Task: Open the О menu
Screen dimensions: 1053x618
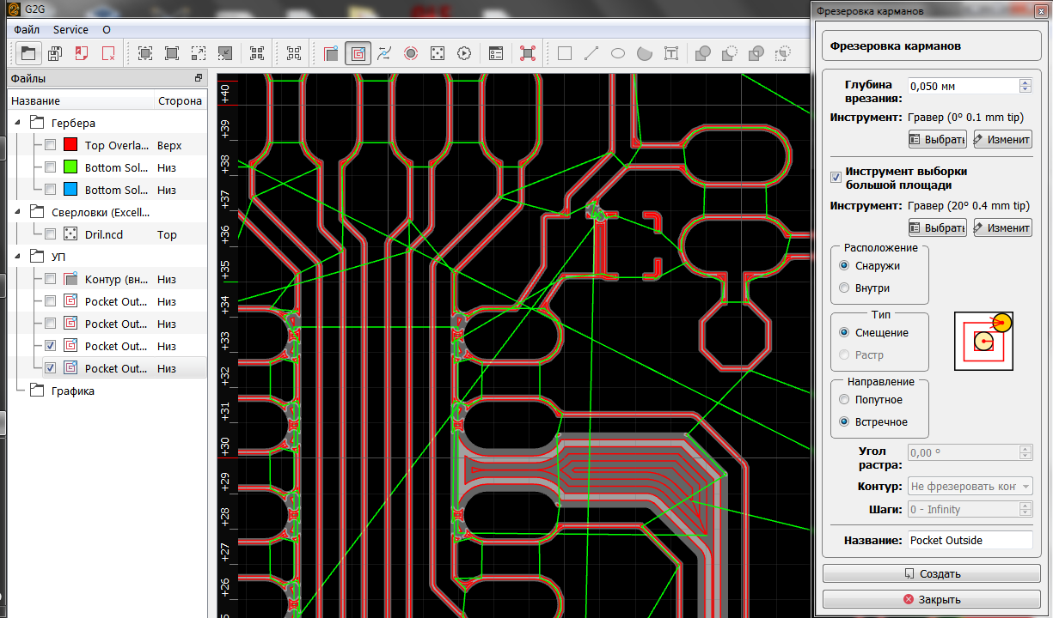Action: coord(107,29)
